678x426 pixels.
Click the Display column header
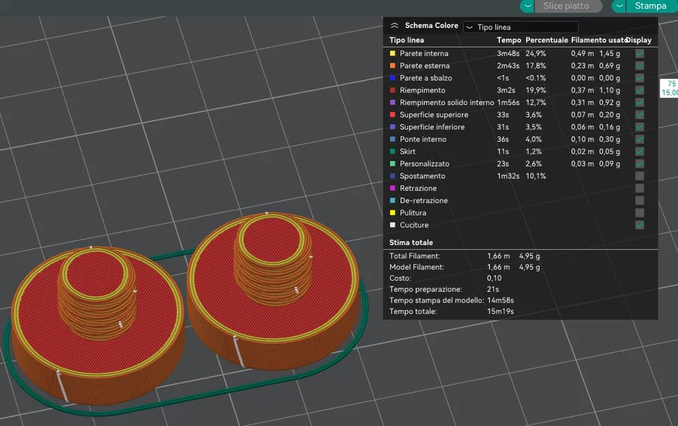(x=639, y=40)
